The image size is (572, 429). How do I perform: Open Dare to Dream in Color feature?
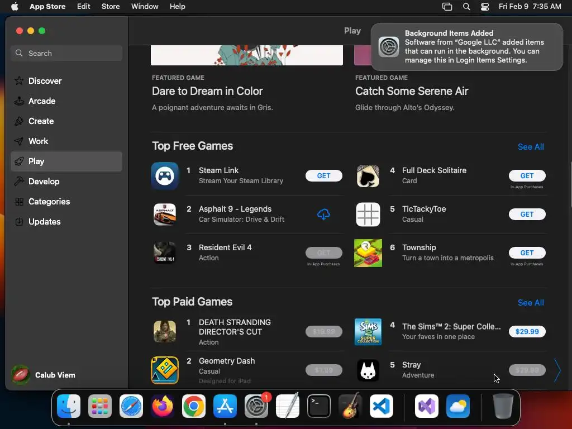tap(207, 91)
